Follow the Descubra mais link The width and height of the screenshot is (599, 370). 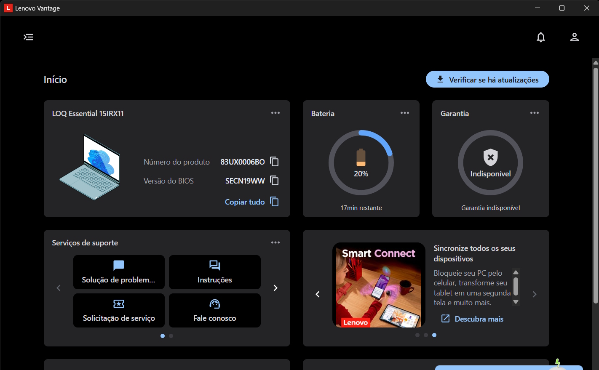point(472,319)
